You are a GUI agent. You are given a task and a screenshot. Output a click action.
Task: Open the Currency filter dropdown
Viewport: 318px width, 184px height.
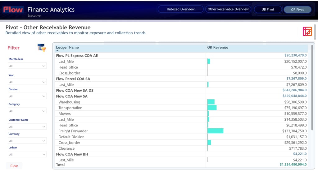click(27, 141)
